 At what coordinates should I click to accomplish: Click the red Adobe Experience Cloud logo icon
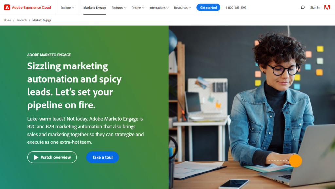point(7,8)
